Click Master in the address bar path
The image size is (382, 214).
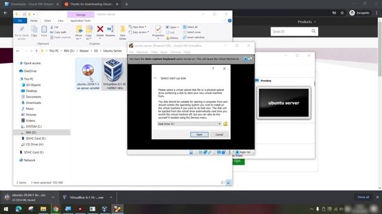point(84,51)
